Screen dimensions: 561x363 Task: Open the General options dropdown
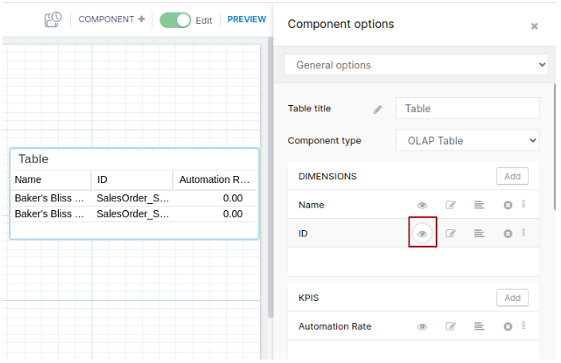point(416,64)
